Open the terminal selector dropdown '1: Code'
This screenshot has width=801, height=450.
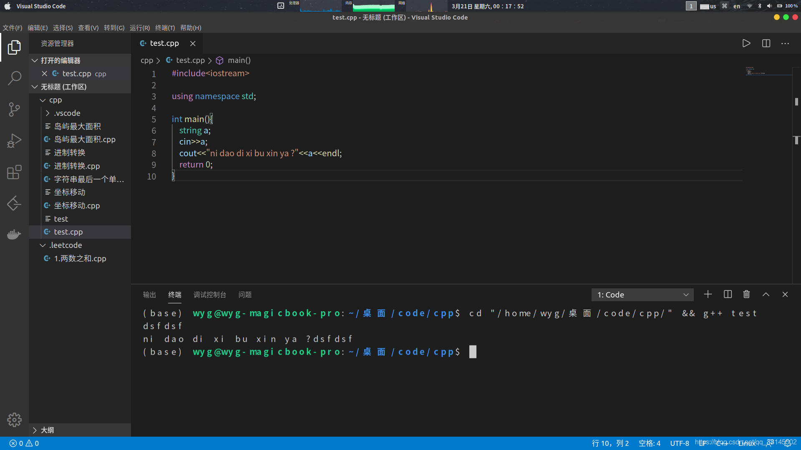coord(642,295)
